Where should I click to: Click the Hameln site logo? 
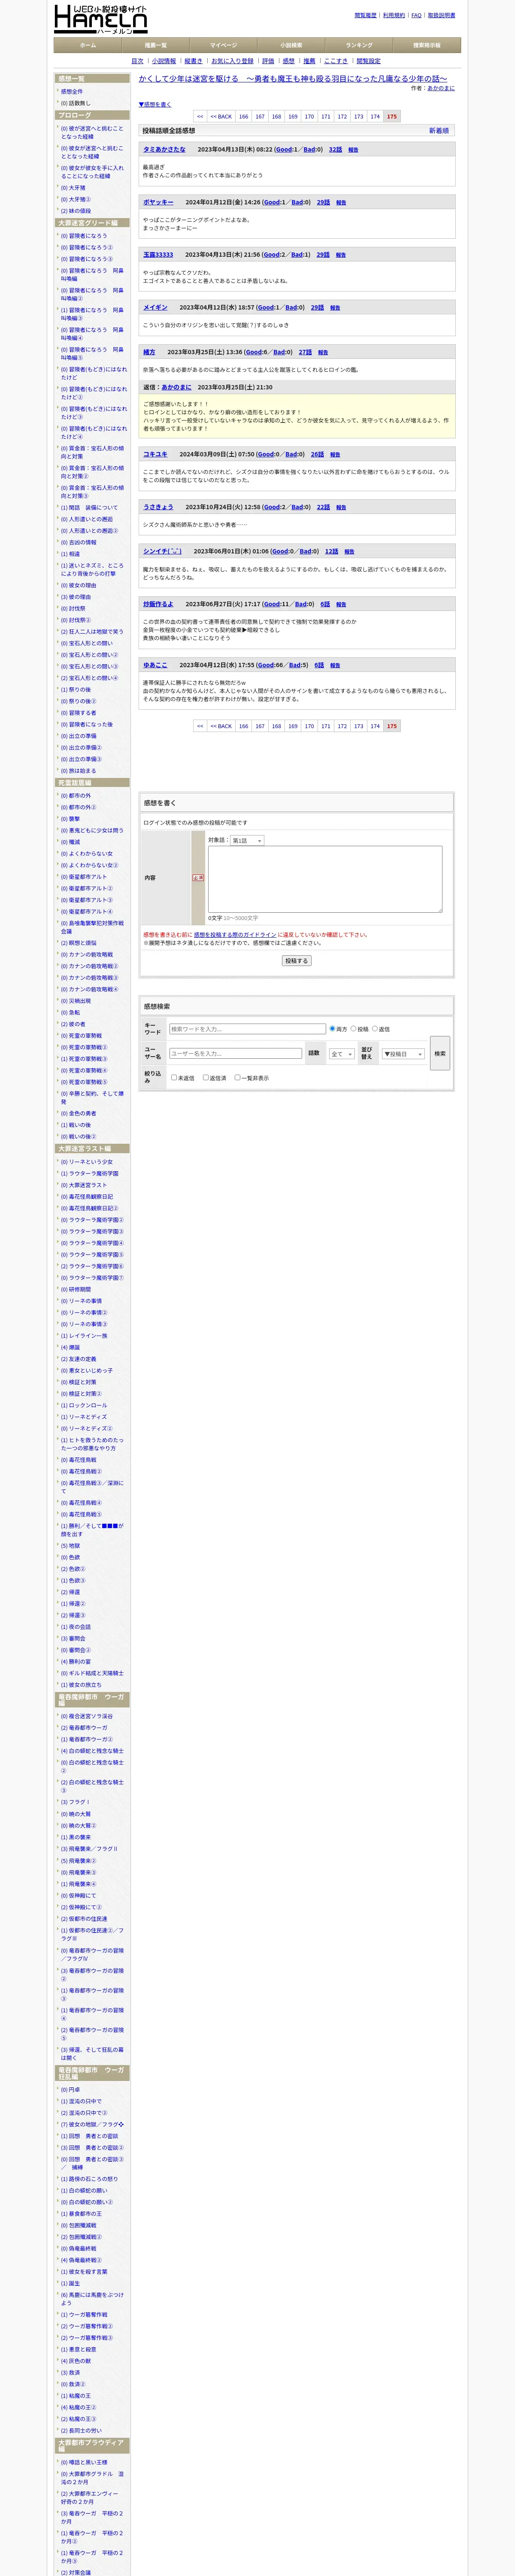click(100, 19)
